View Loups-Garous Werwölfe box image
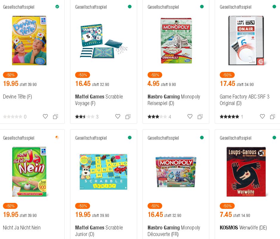280x239 pixels. pos(246,172)
